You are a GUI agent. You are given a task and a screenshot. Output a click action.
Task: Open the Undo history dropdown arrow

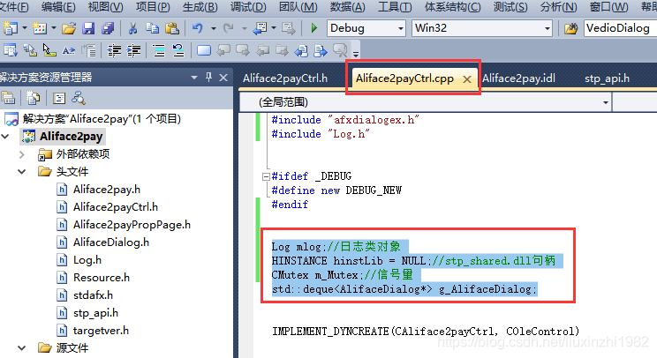pos(214,28)
